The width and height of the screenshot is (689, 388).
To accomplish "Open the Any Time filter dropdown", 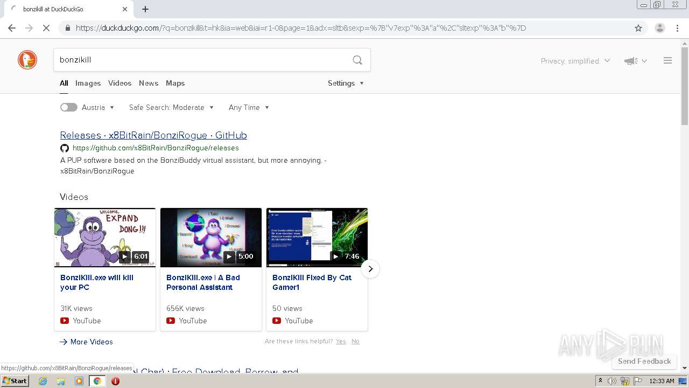I will pos(249,107).
